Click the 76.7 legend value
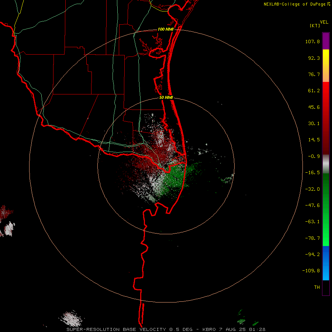 314,74
